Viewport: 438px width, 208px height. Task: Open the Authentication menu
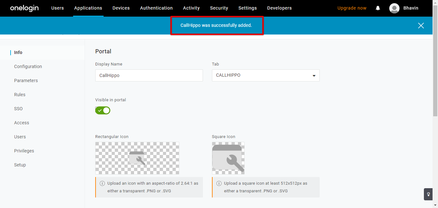click(156, 8)
